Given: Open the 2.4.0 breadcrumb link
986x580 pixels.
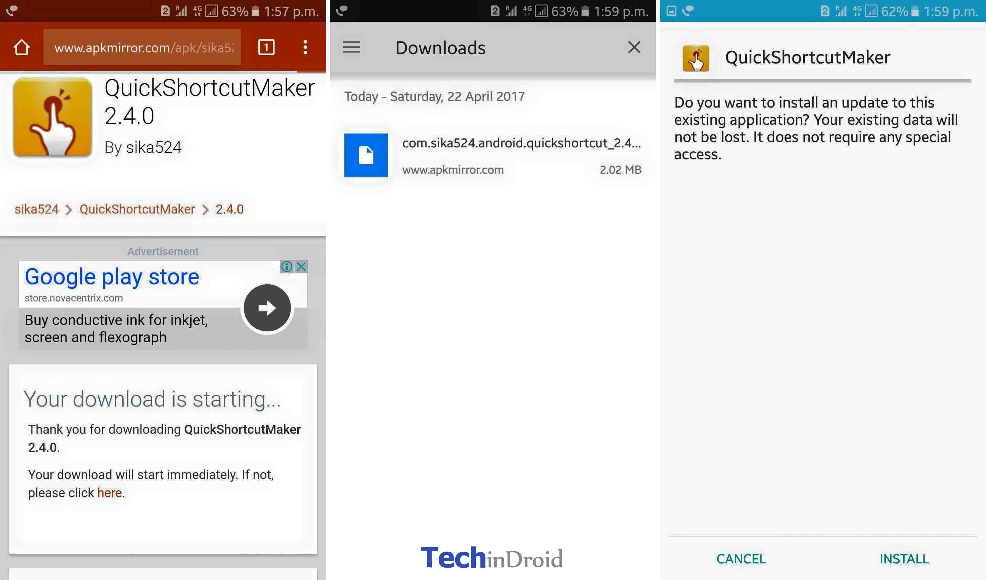Looking at the screenshot, I should 229,209.
